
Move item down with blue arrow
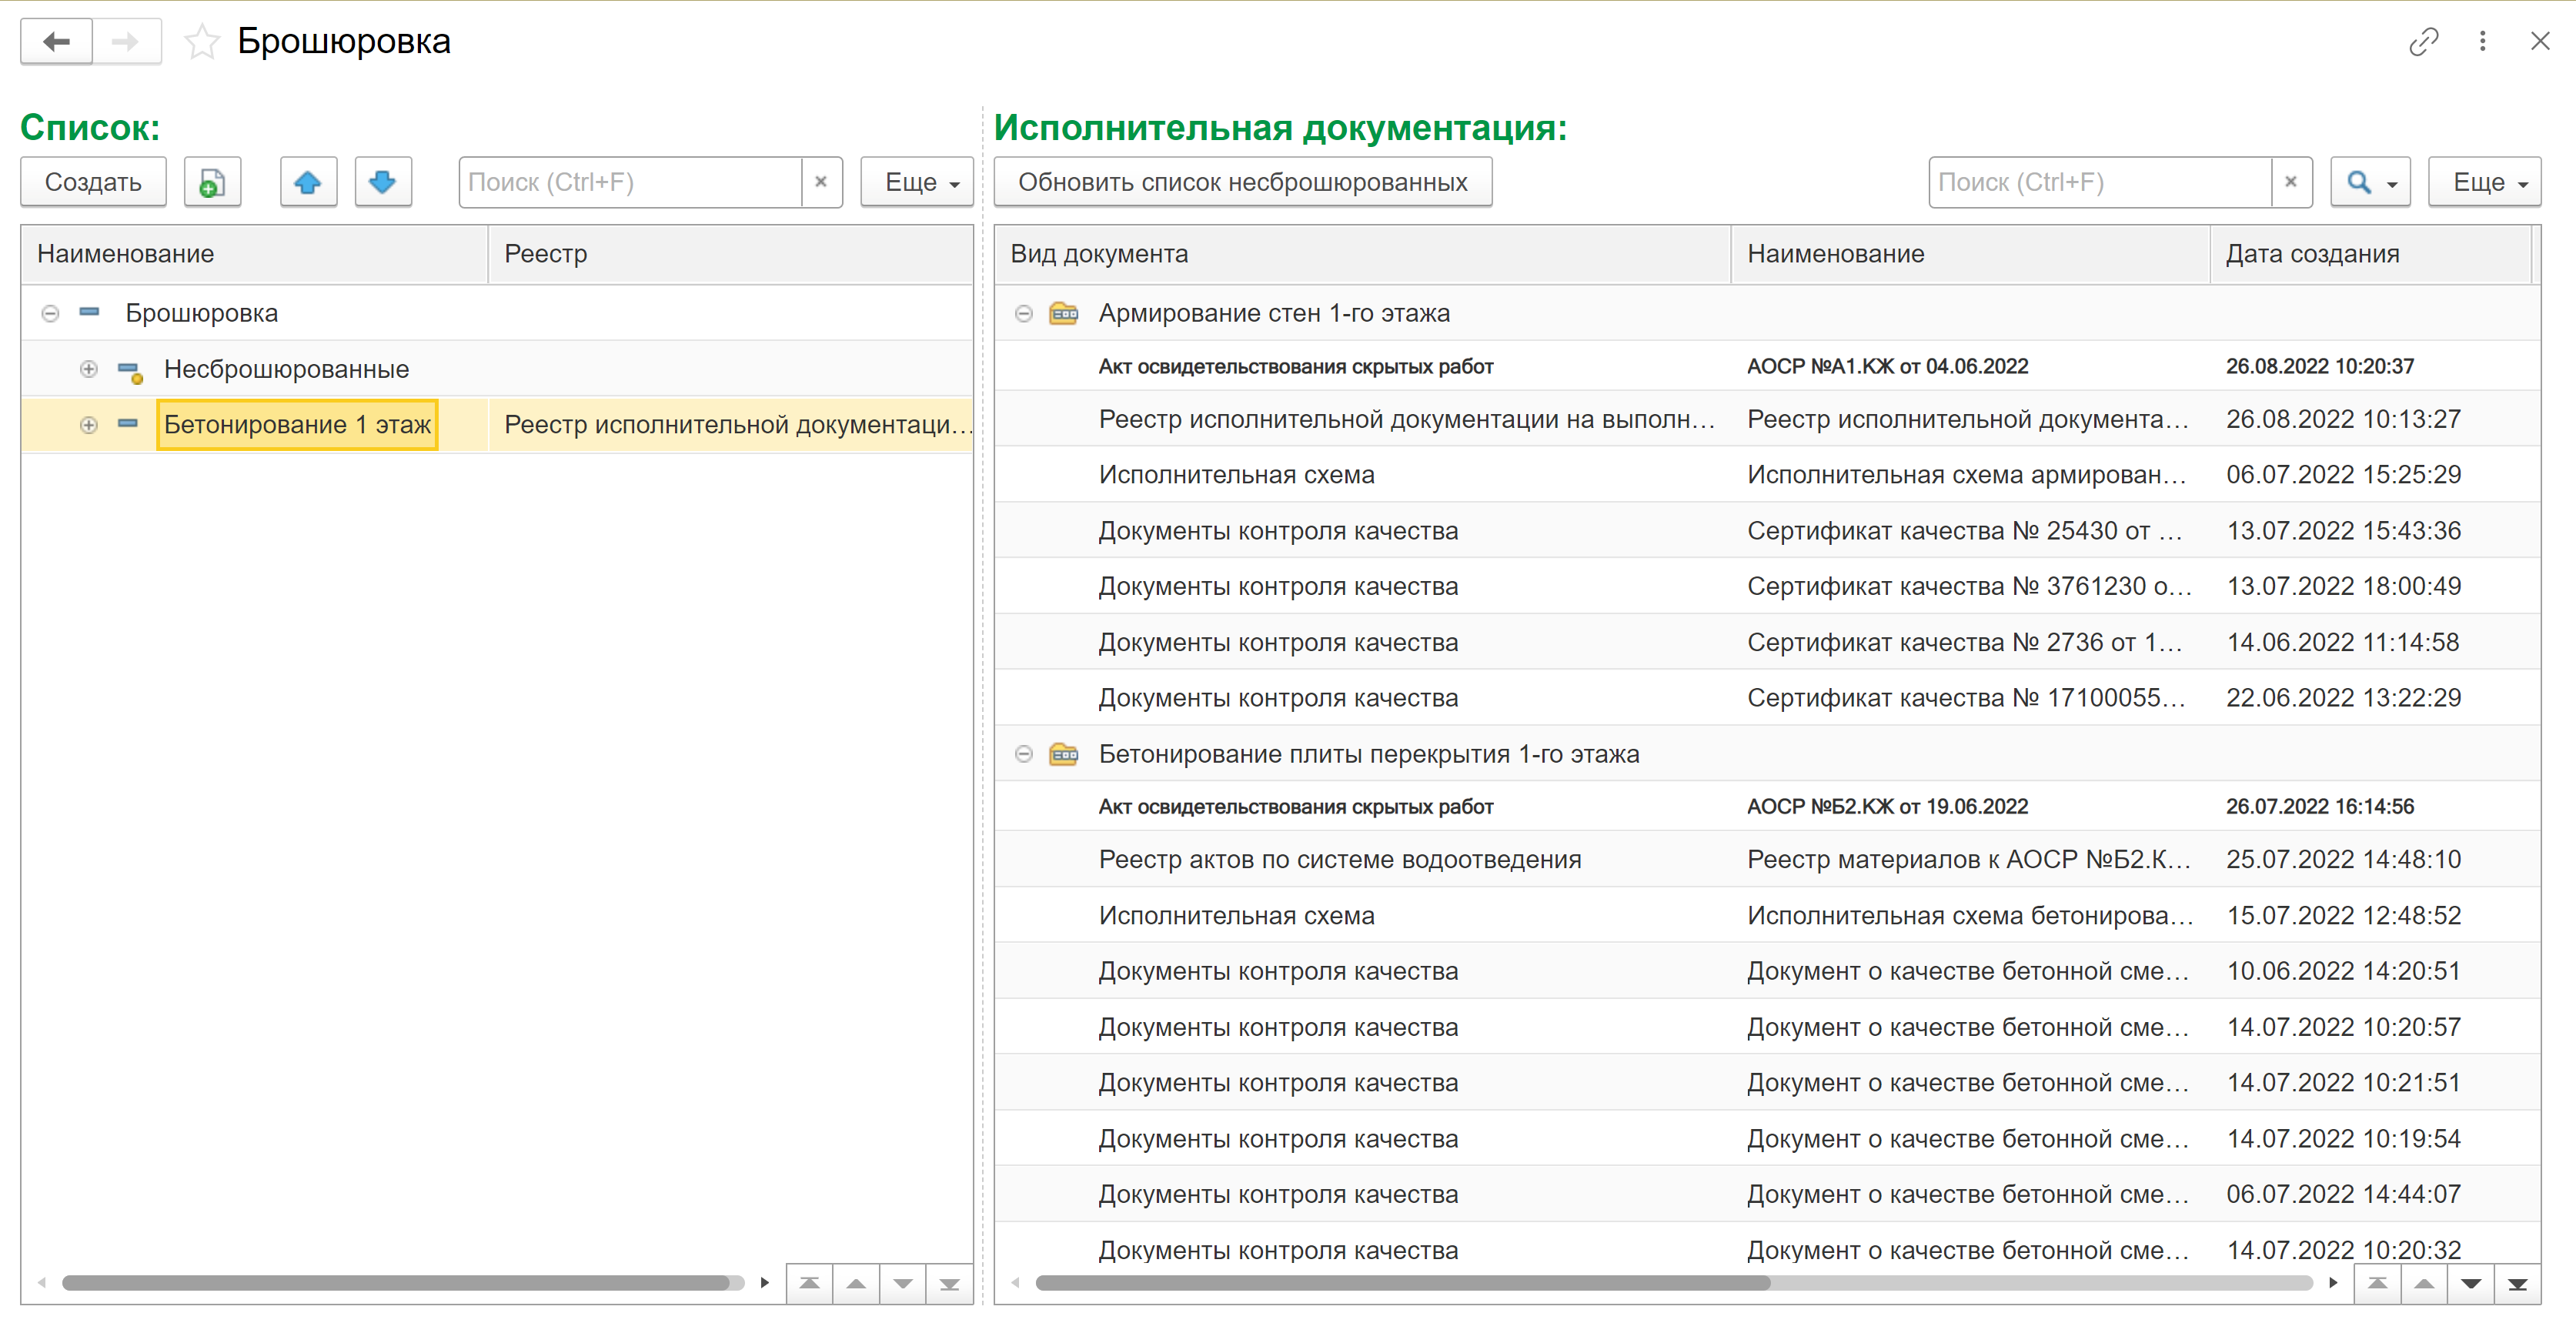click(382, 182)
